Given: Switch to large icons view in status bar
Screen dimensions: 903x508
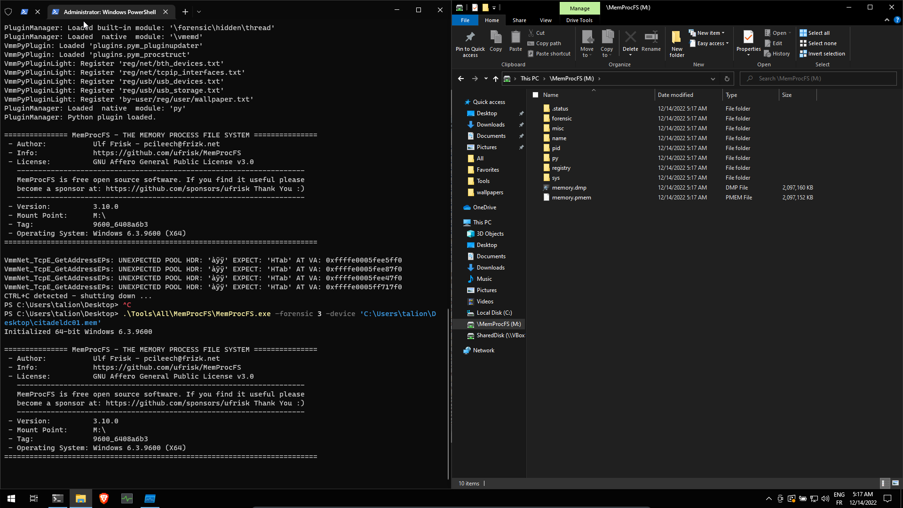Looking at the screenshot, I should [895, 483].
